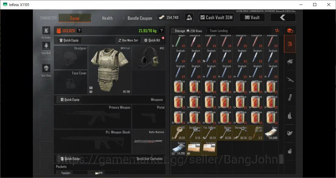Select the Storage Room key 10/10
This screenshot has height=178, width=336.
pyautogui.click(x=240, y=133)
